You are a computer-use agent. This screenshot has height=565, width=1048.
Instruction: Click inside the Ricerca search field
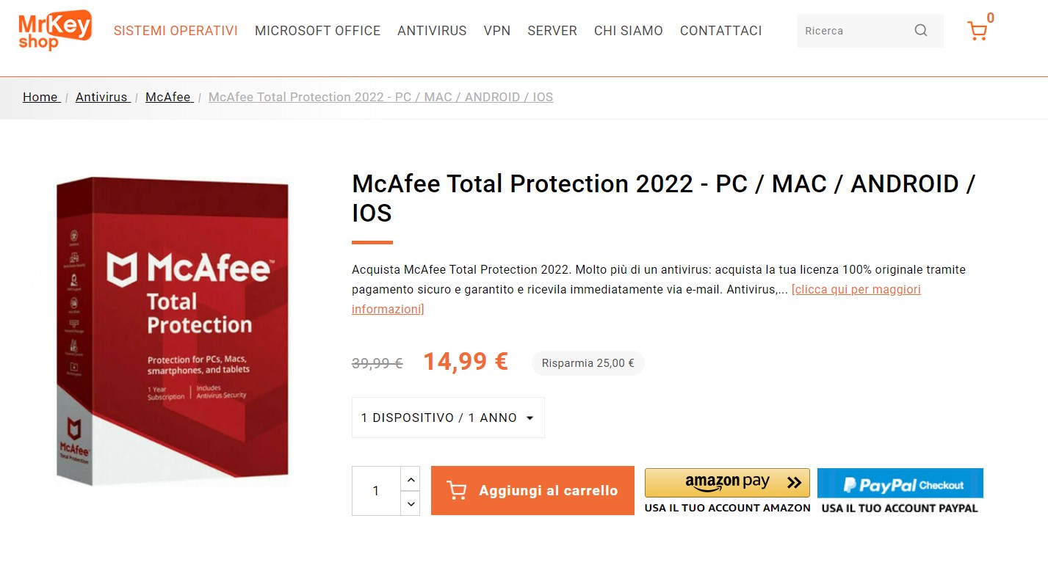pyautogui.click(x=852, y=31)
